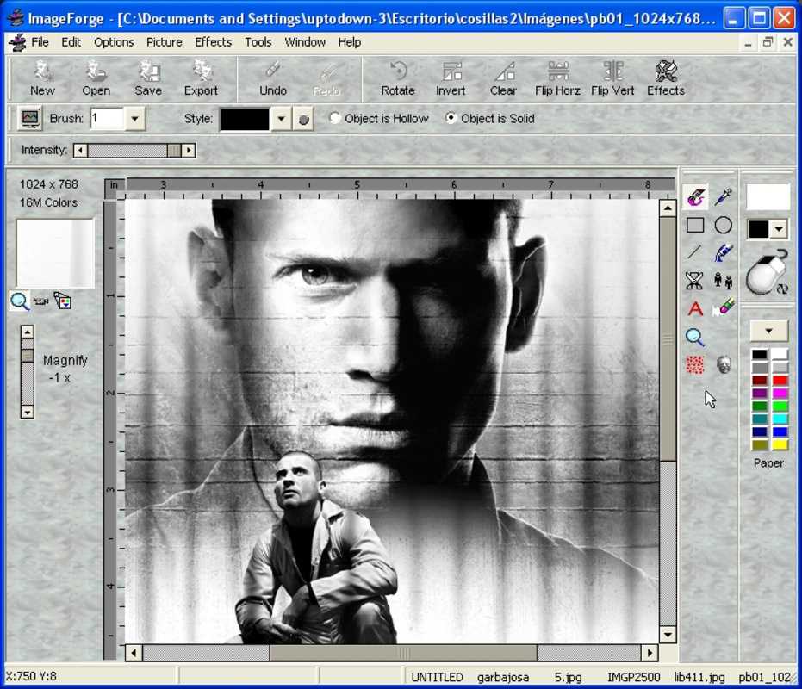Select the paintbrush tool in the toolbox
802x689 pixels.
coord(696,197)
